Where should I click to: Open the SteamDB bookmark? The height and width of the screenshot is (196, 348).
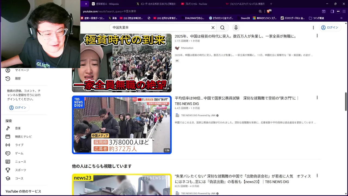click(243, 18)
